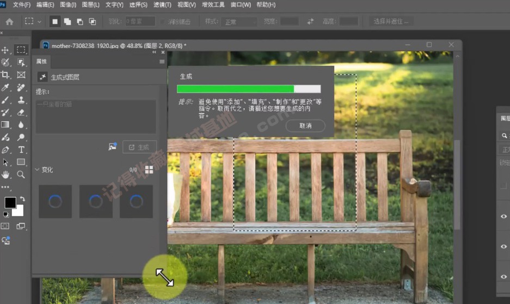The height and width of the screenshot is (304, 510).
Task: Select the Frame tool
Action: (21, 75)
